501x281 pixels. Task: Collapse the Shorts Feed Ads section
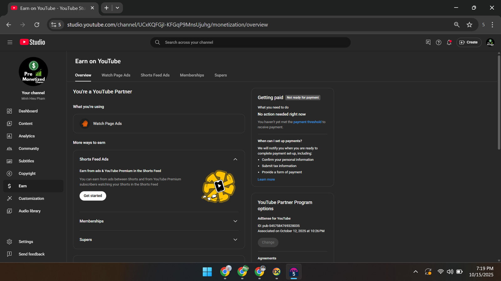[x=235, y=159]
